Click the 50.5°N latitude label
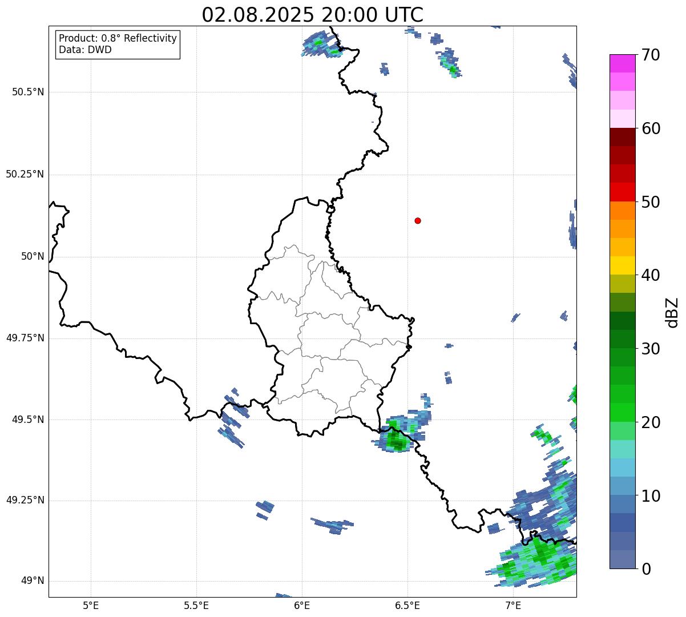 point(28,92)
